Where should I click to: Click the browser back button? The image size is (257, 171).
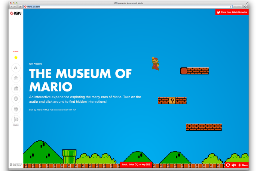coord(12,7)
